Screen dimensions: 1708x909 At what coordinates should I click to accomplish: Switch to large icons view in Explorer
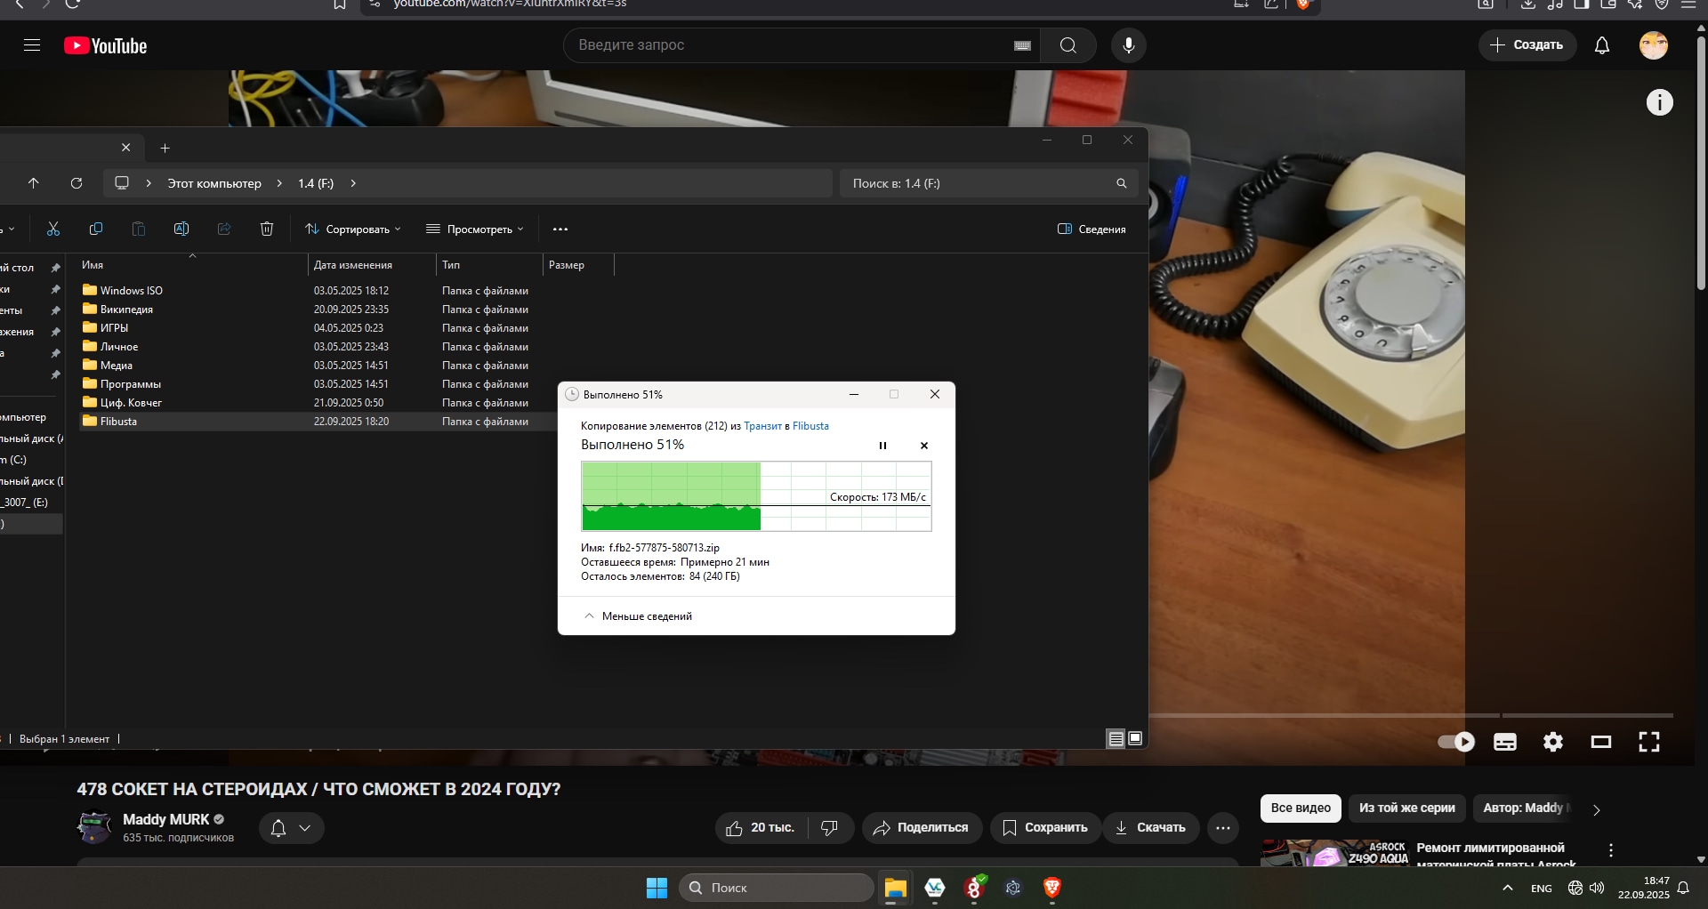coord(1135,738)
